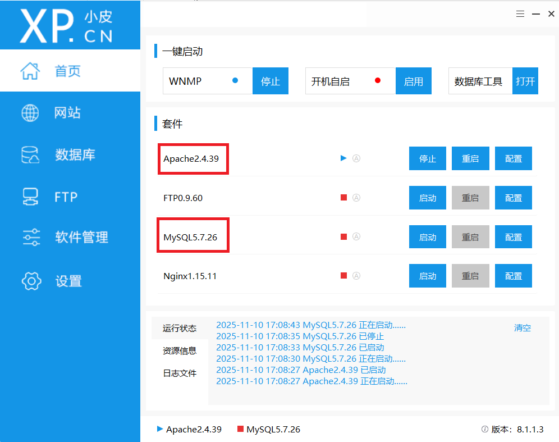Clear the log with 清空 link

[522, 328]
